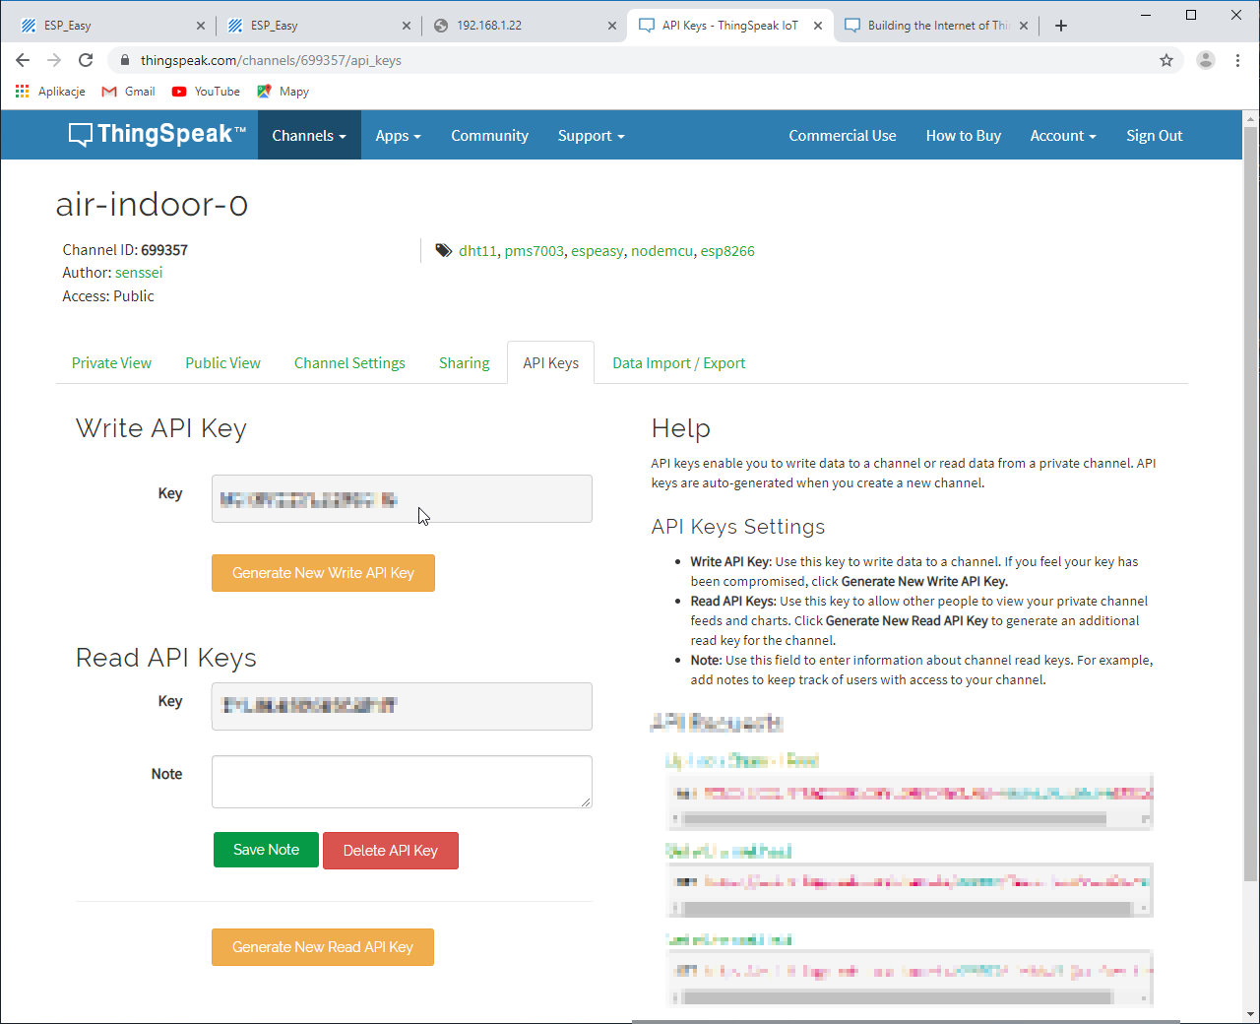Expand the Channels dropdown menu

click(309, 136)
